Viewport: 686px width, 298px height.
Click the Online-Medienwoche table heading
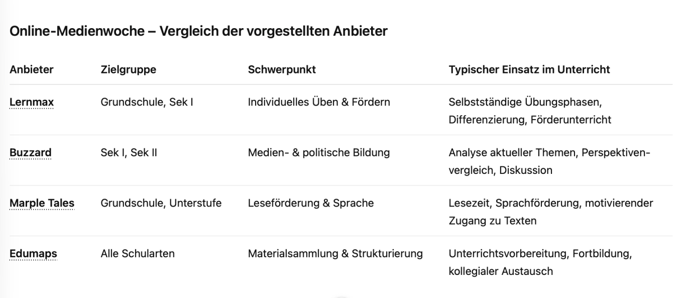coord(198,31)
